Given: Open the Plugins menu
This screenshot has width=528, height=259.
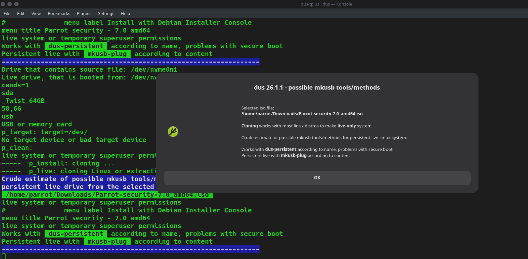Looking at the screenshot, I should [84, 13].
